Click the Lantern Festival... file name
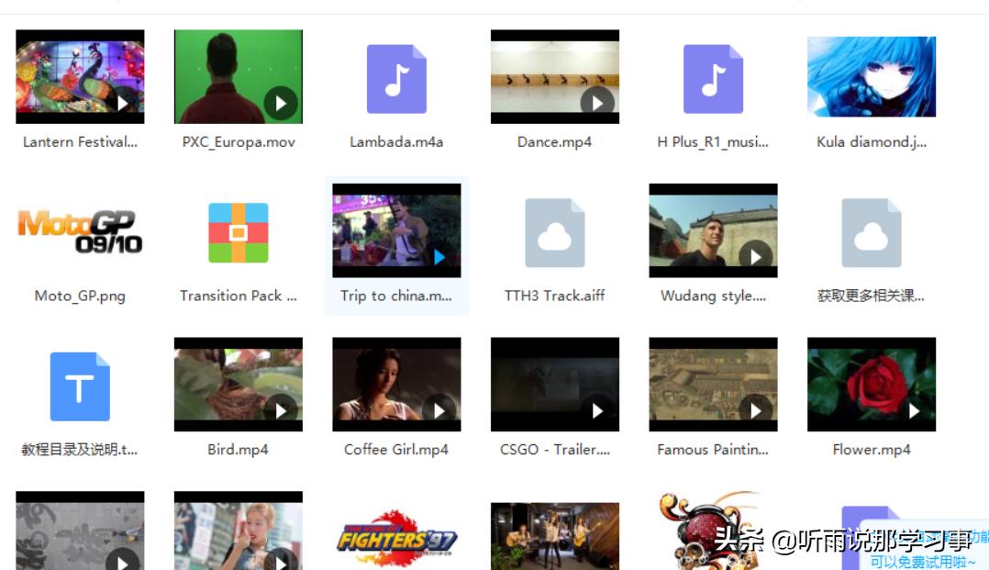This screenshot has width=989, height=570. 80,142
